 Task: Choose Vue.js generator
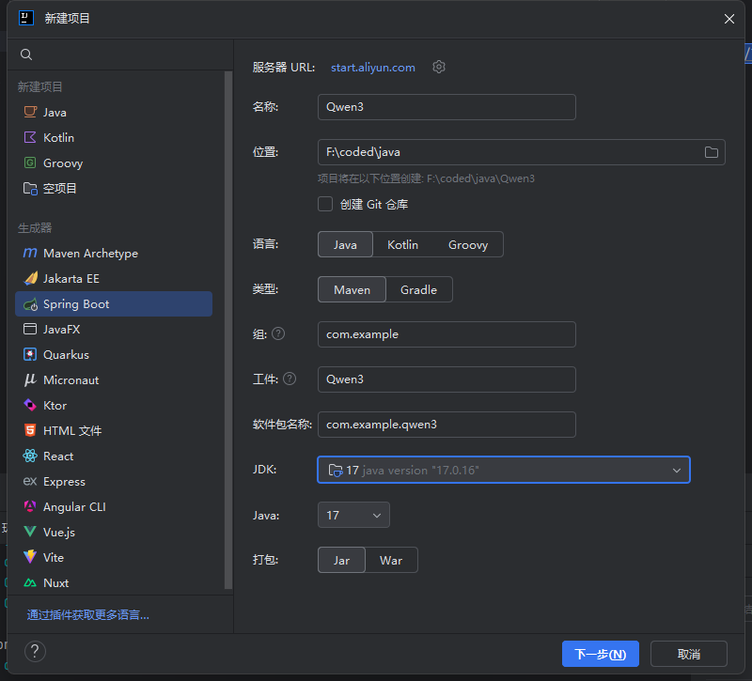(x=114, y=533)
